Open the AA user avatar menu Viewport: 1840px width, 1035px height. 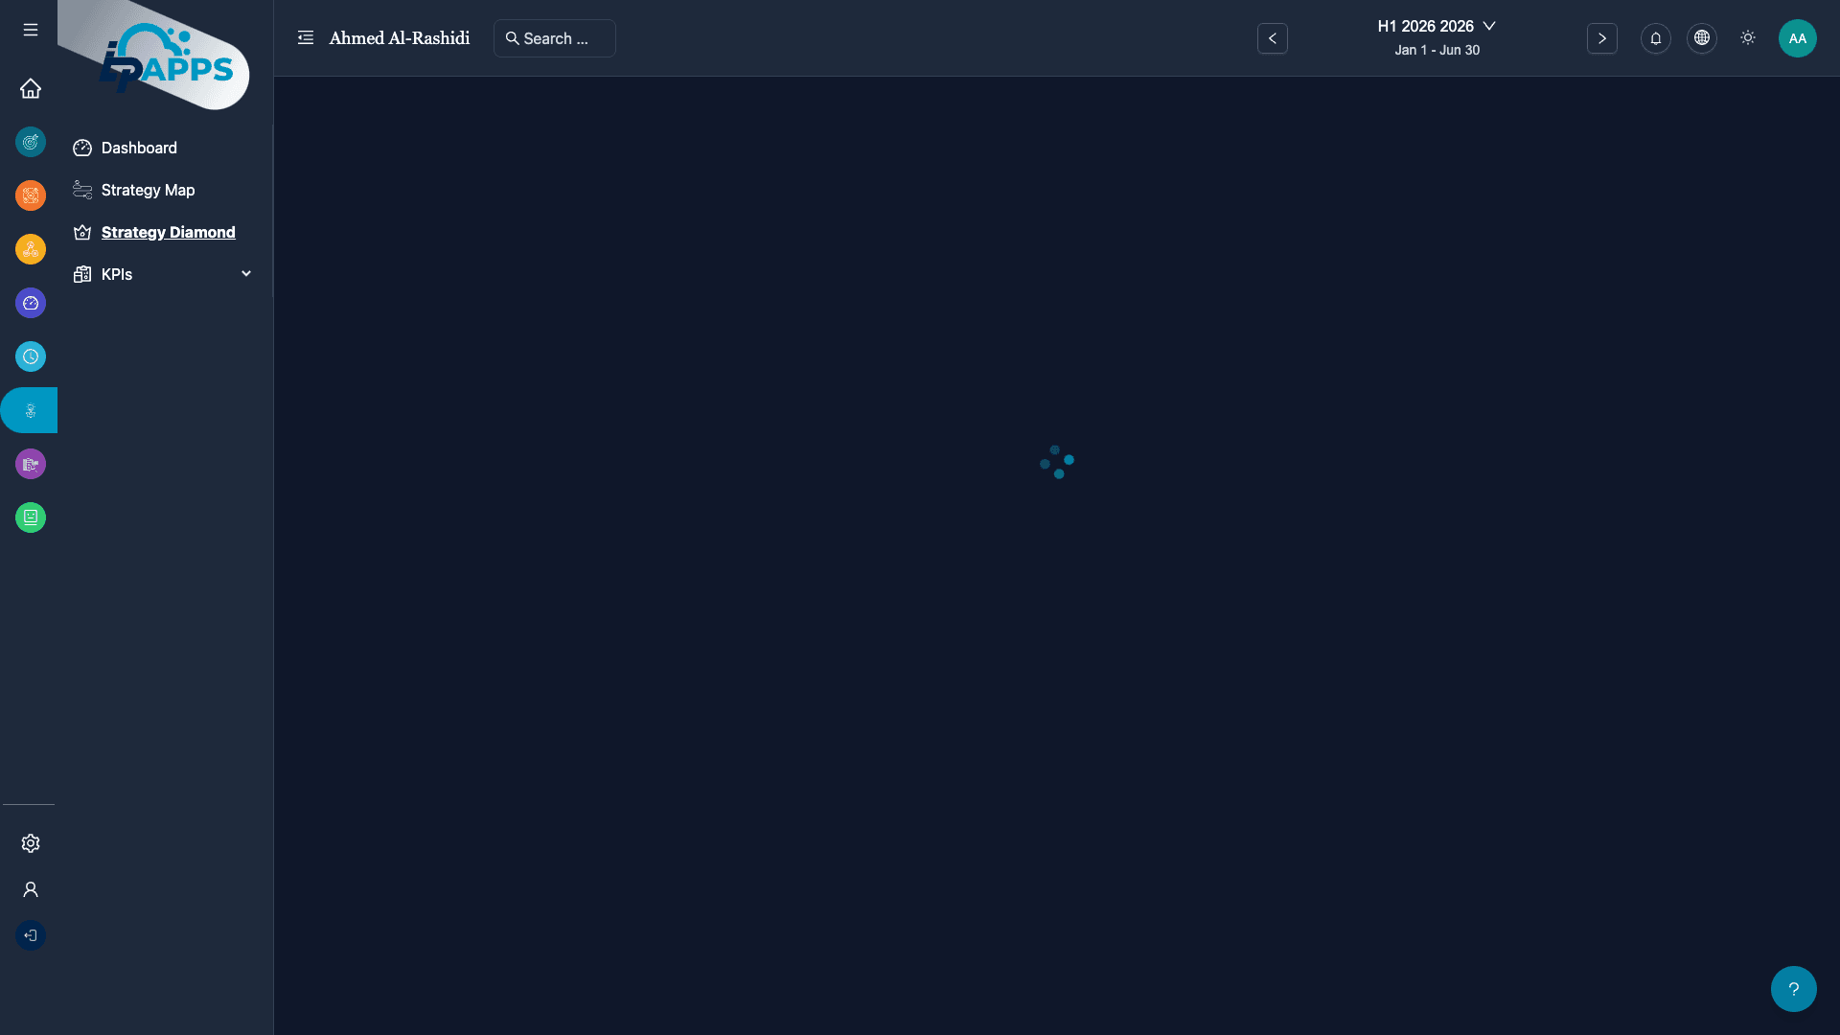[x=1797, y=38]
